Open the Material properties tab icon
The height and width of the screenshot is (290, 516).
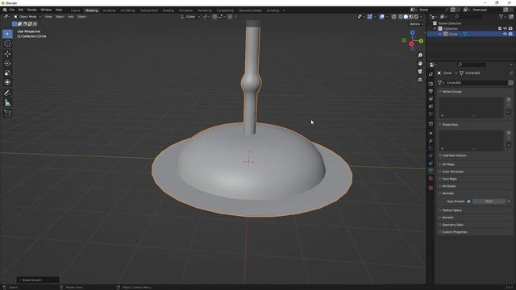[431, 178]
